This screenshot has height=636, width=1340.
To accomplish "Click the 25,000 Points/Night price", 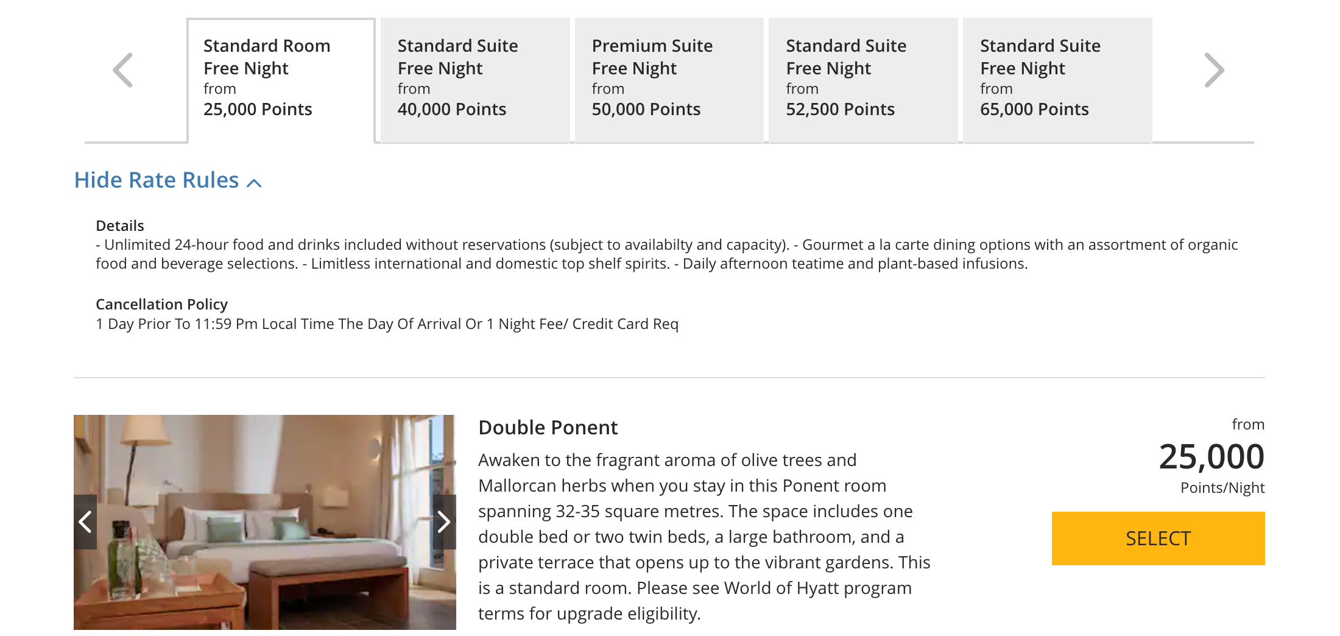I will (1211, 457).
